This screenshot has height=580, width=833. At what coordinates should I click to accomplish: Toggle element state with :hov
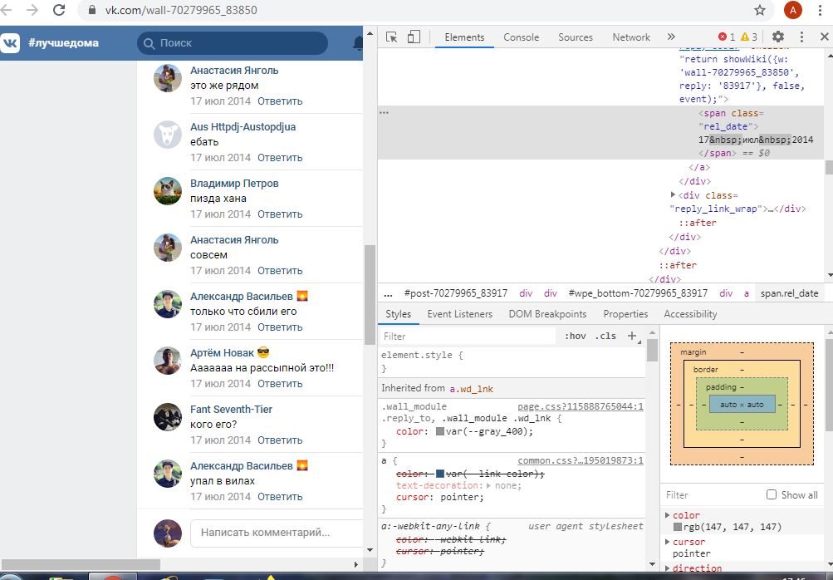point(576,336)
